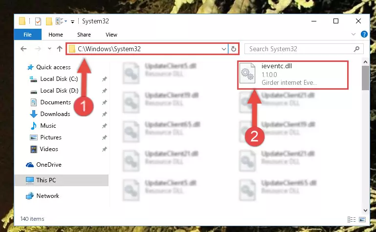
Task: Click the ieventc.dll gear file icon
Action: [247, 73]
